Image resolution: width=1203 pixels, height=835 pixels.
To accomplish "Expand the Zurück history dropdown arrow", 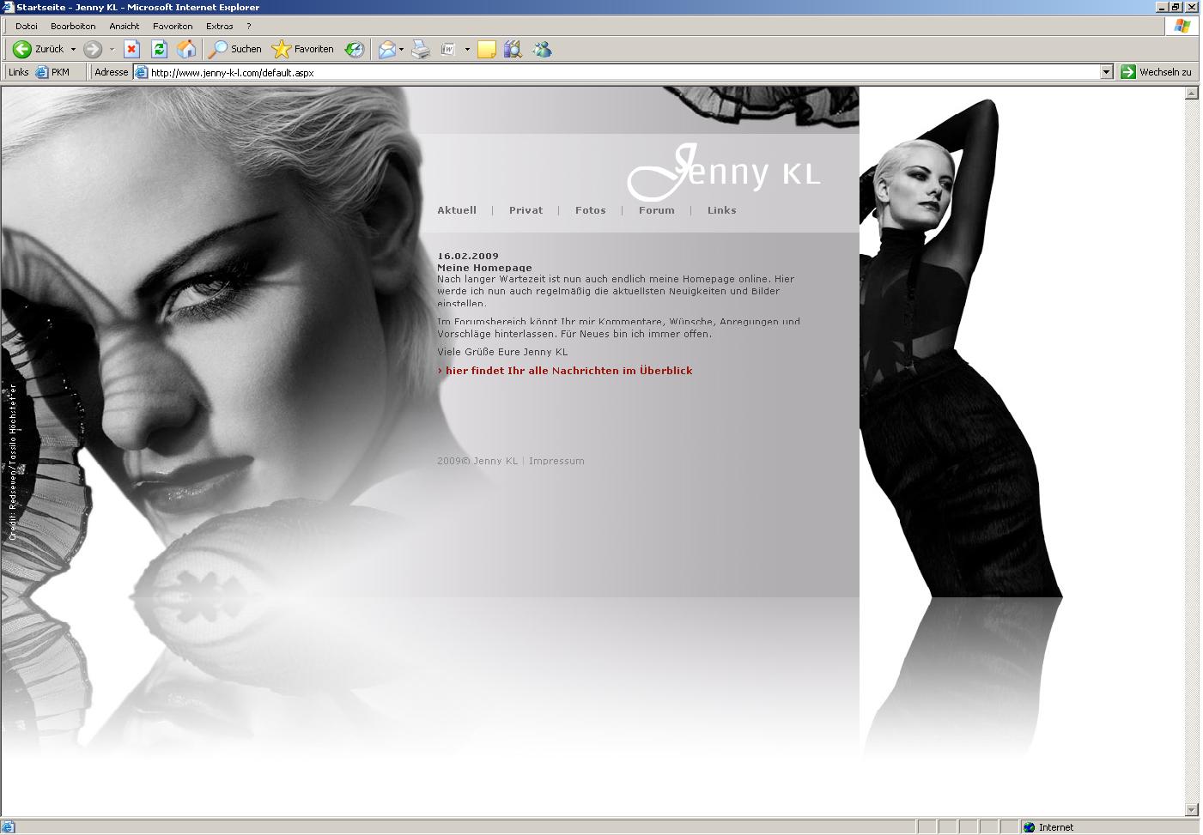I will coord(73,50).
